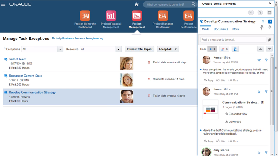Click the global search magnifier icon
The image size is (278, 156).
(x=193, y=4)
